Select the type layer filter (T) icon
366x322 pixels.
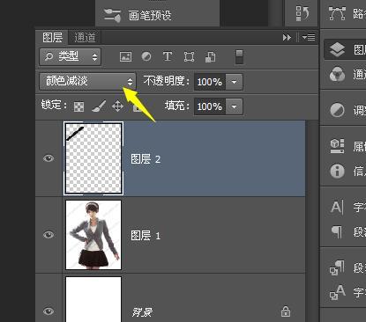coord(168,56)
